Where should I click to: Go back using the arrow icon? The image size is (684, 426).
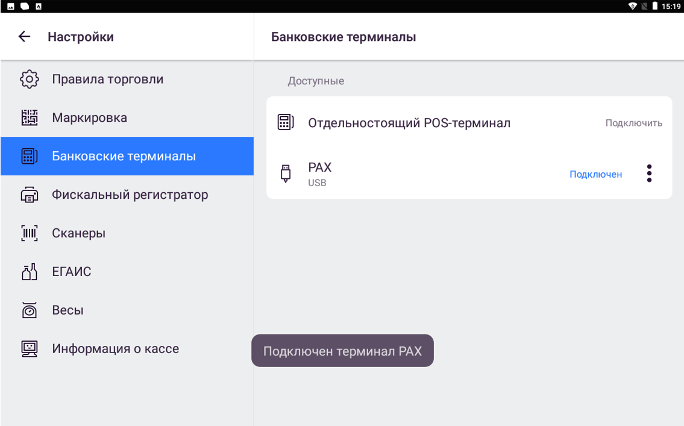(x=24, y=37)
